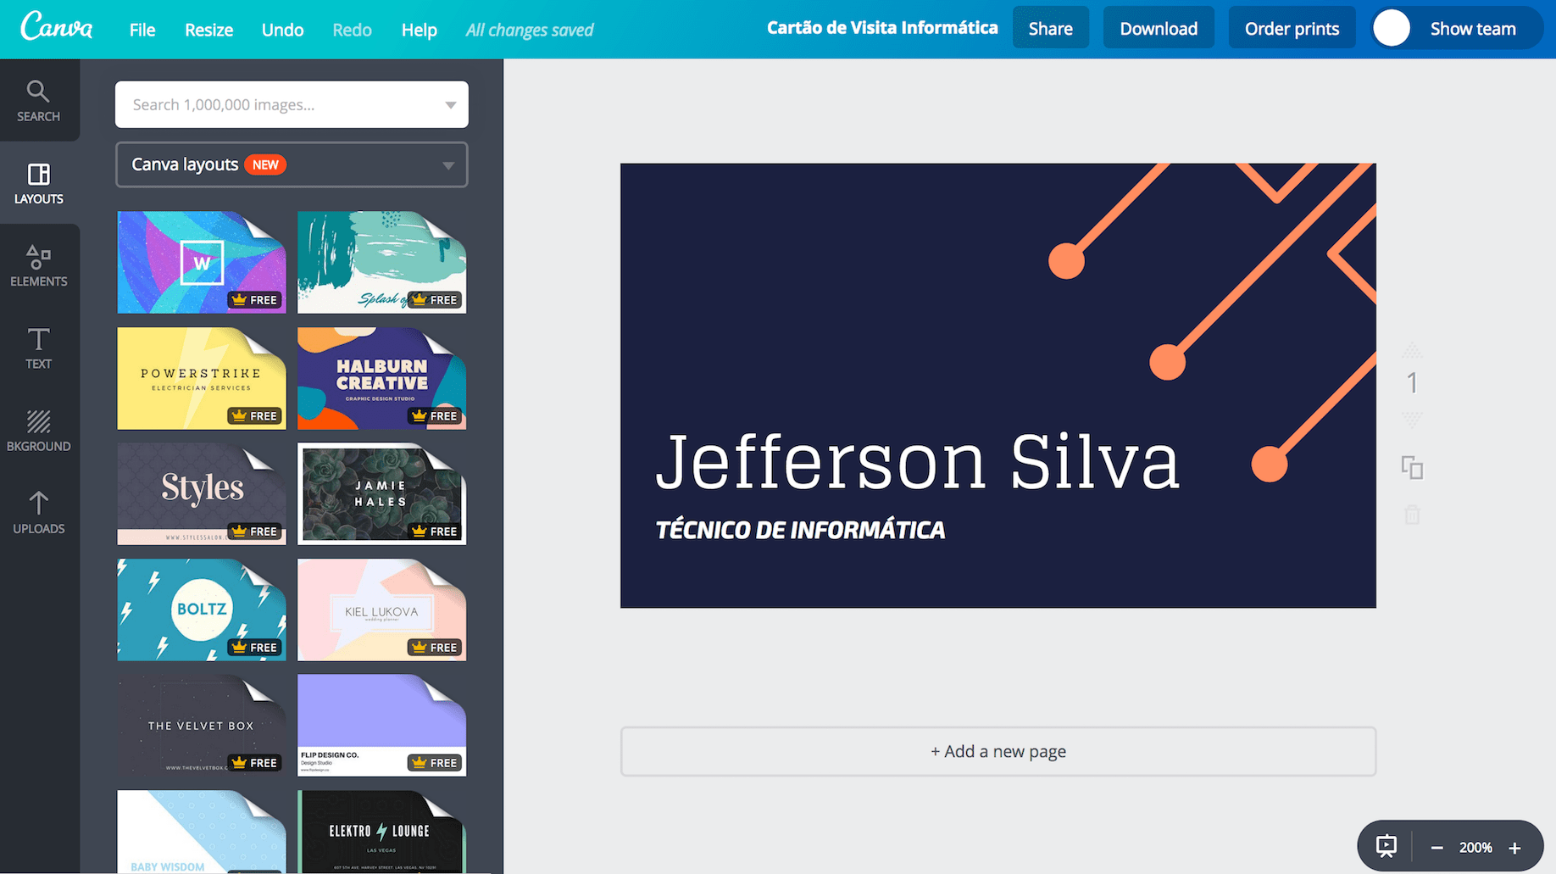Viewport: 1556px width, 874px height.
Task: Click Redo in the top bar
Action: (x=352, y=30)
